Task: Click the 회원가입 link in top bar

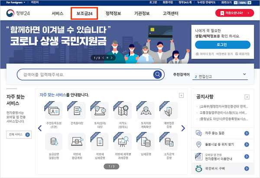Action: coord(168,2)
